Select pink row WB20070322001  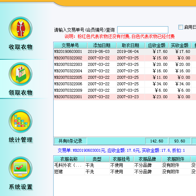[x=125, y=97]
